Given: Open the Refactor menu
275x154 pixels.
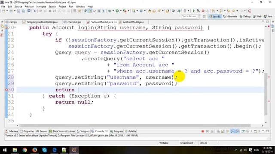Looking at the screenshot, I should [x=29, y=7].
